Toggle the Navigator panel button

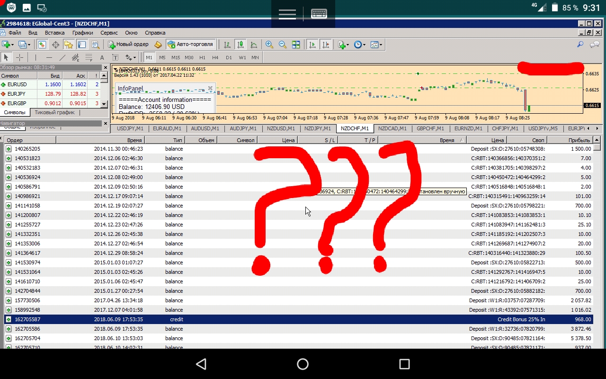click(x=69, y=45)
